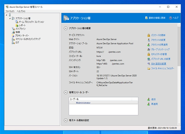The image size is (185, 134).
Task: Click the vertical scrollbar thumb
Action: click(179, 46)
